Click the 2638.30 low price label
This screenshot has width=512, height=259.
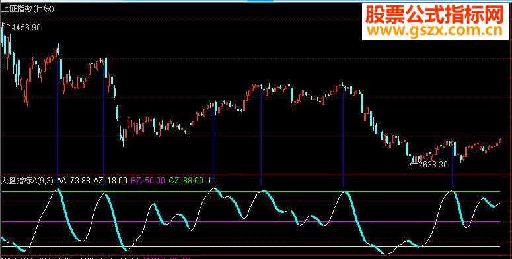pos(433,165)
